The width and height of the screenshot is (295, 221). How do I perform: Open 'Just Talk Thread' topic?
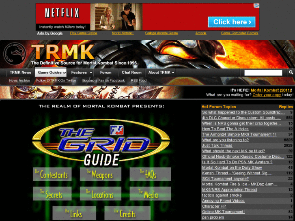pyautogui.click(x=217, y=146)
